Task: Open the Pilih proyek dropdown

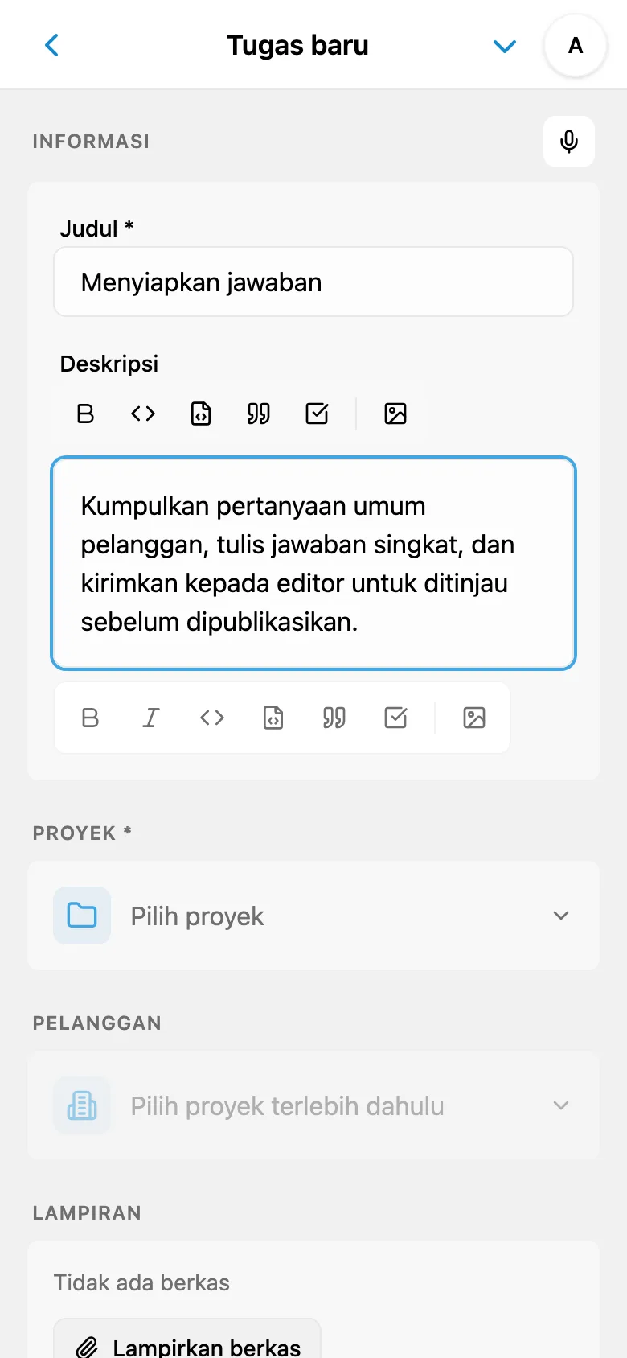Action: (313, 916)
